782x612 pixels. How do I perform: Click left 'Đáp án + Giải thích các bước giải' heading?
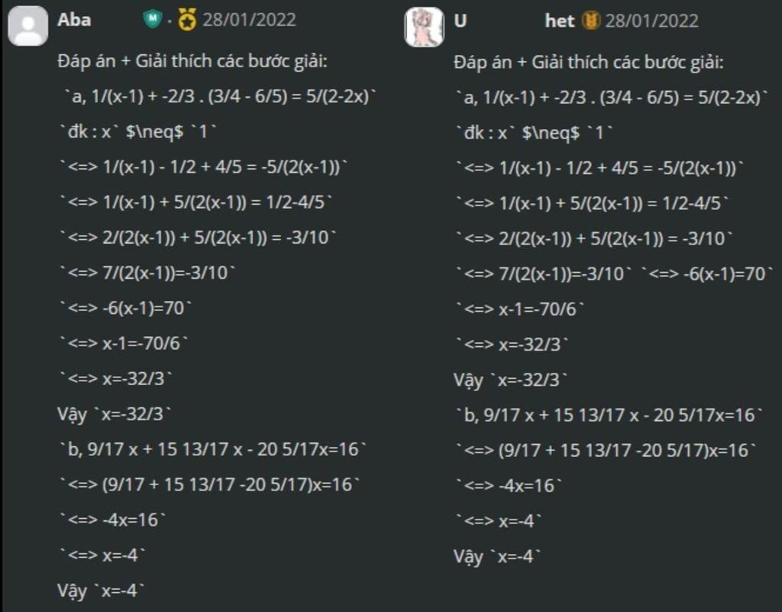[192, 62]
